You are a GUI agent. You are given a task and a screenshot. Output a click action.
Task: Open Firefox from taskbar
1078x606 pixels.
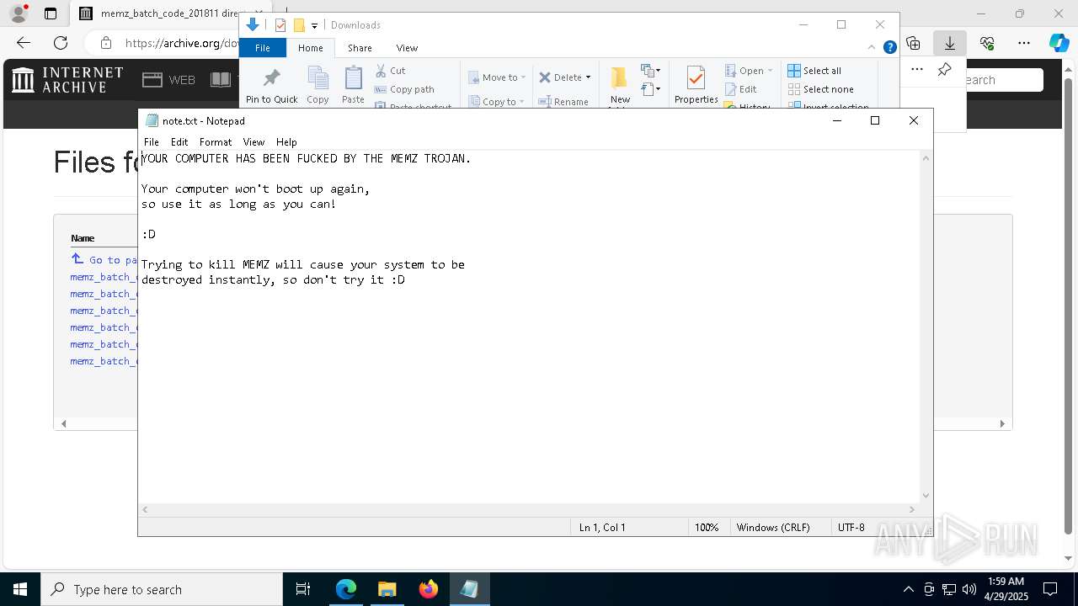428,589
